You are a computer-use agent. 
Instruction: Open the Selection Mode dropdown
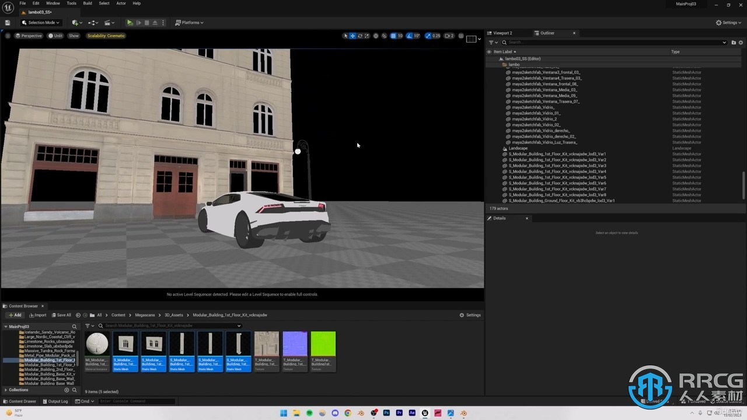coord(41,23)
